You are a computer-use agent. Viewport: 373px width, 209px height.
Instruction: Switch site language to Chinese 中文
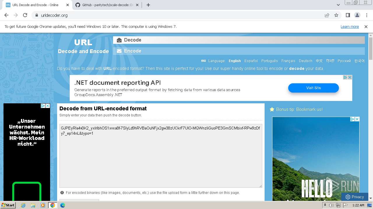tap(319, 61)
